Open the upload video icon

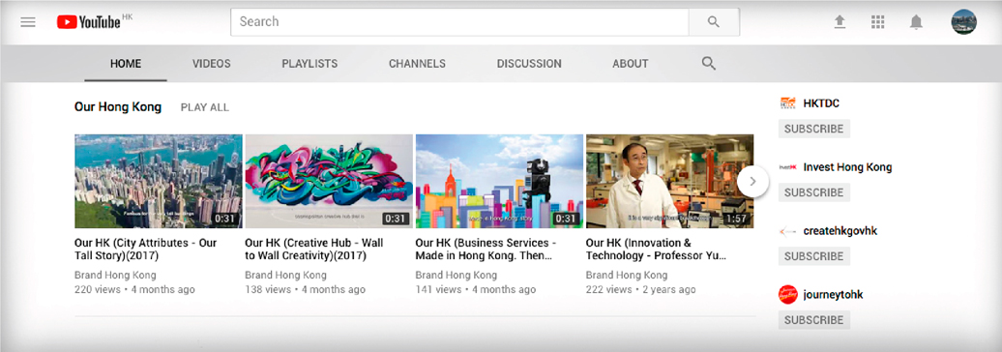[840, 22]
